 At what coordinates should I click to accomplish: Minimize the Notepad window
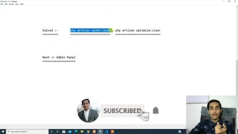click(x=223, y=1)
